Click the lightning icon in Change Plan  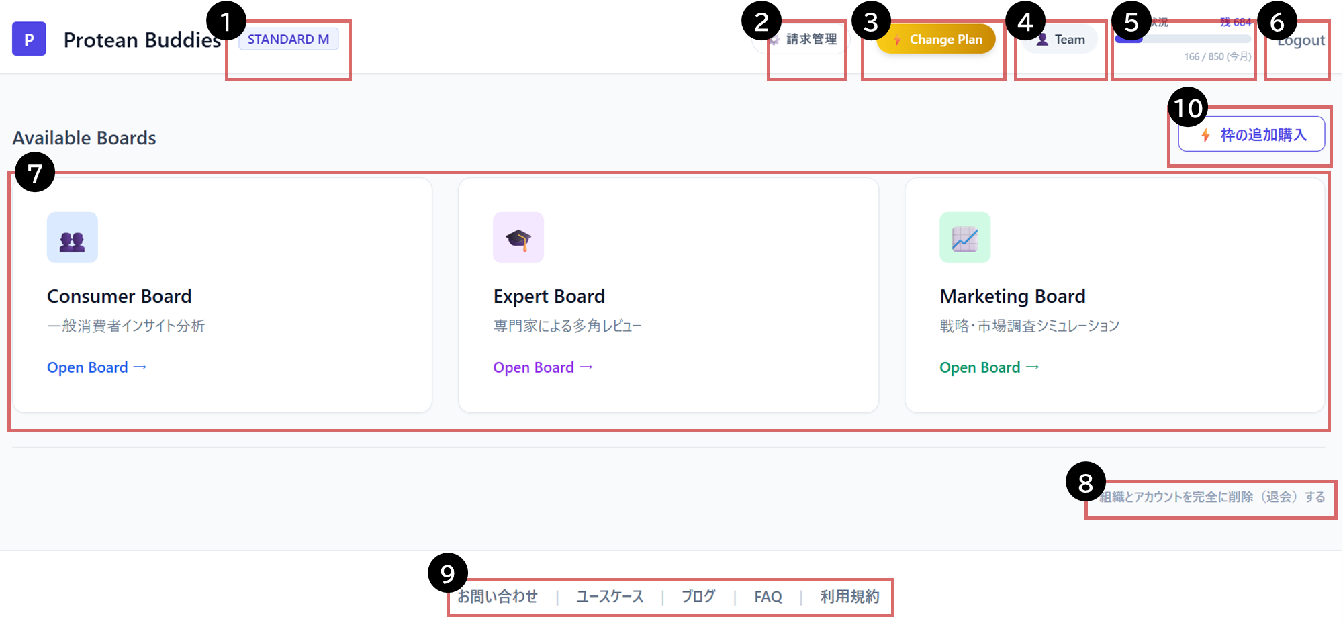[x=897, y=40]
